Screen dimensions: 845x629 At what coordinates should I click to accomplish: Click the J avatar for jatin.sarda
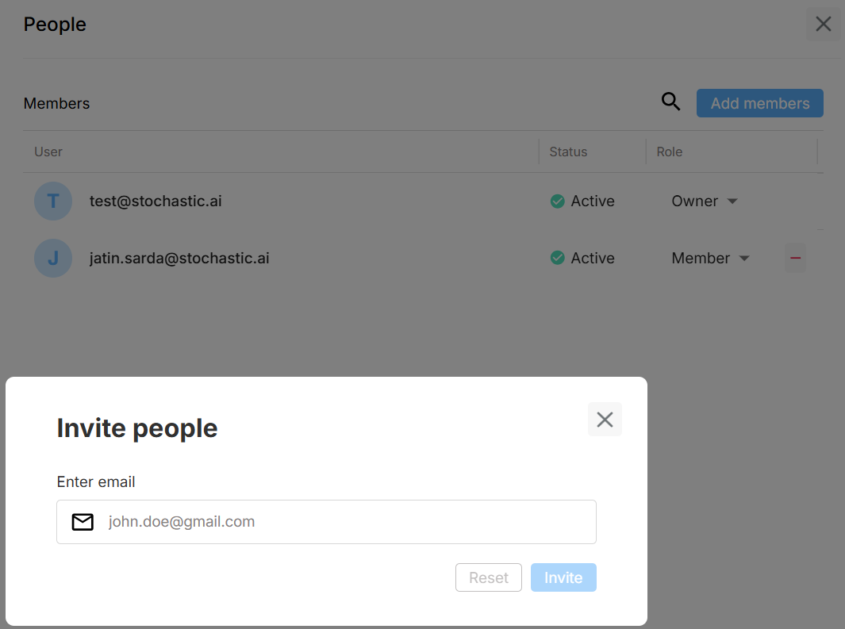click(x=53, y=259)
